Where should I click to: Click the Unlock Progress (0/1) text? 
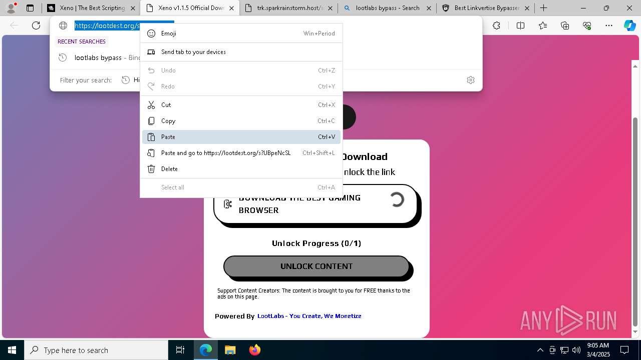tap(316, 243)
